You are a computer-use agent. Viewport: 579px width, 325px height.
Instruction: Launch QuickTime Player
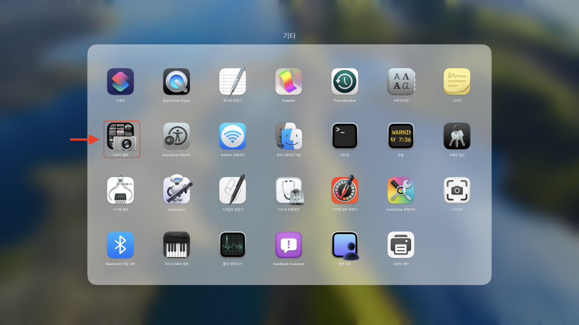coord(176,81)
